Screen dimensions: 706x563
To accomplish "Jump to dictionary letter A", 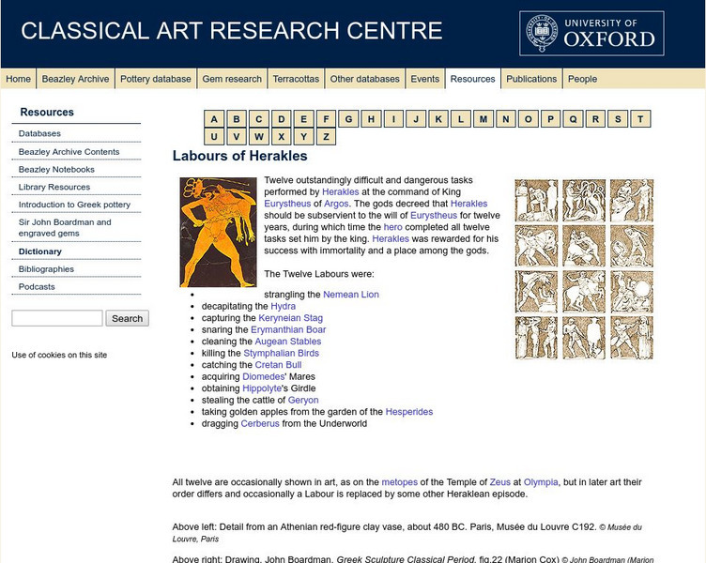I will pyautogui.click(x=214, y=119).
